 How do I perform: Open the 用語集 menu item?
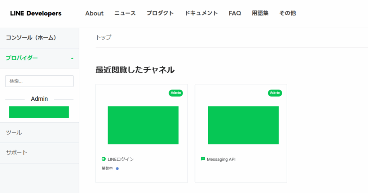[260, 13]
